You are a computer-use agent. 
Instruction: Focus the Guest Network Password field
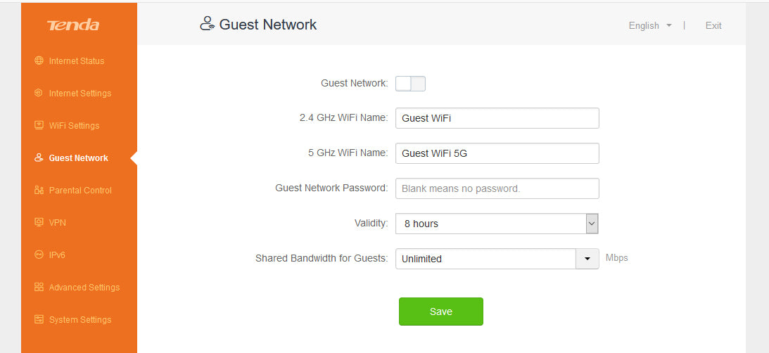click(x=497, y=188)
